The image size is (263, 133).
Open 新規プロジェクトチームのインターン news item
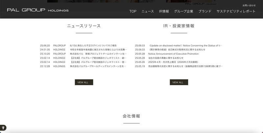[98, 54]
